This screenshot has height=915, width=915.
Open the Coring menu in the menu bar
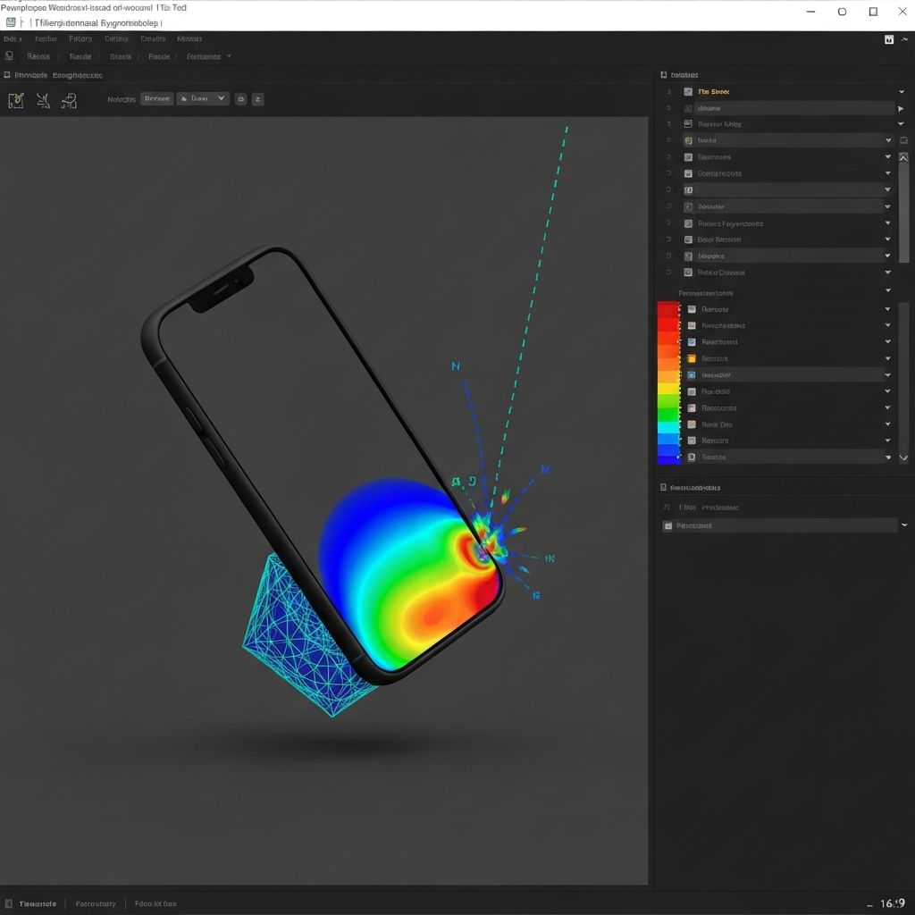116,38
